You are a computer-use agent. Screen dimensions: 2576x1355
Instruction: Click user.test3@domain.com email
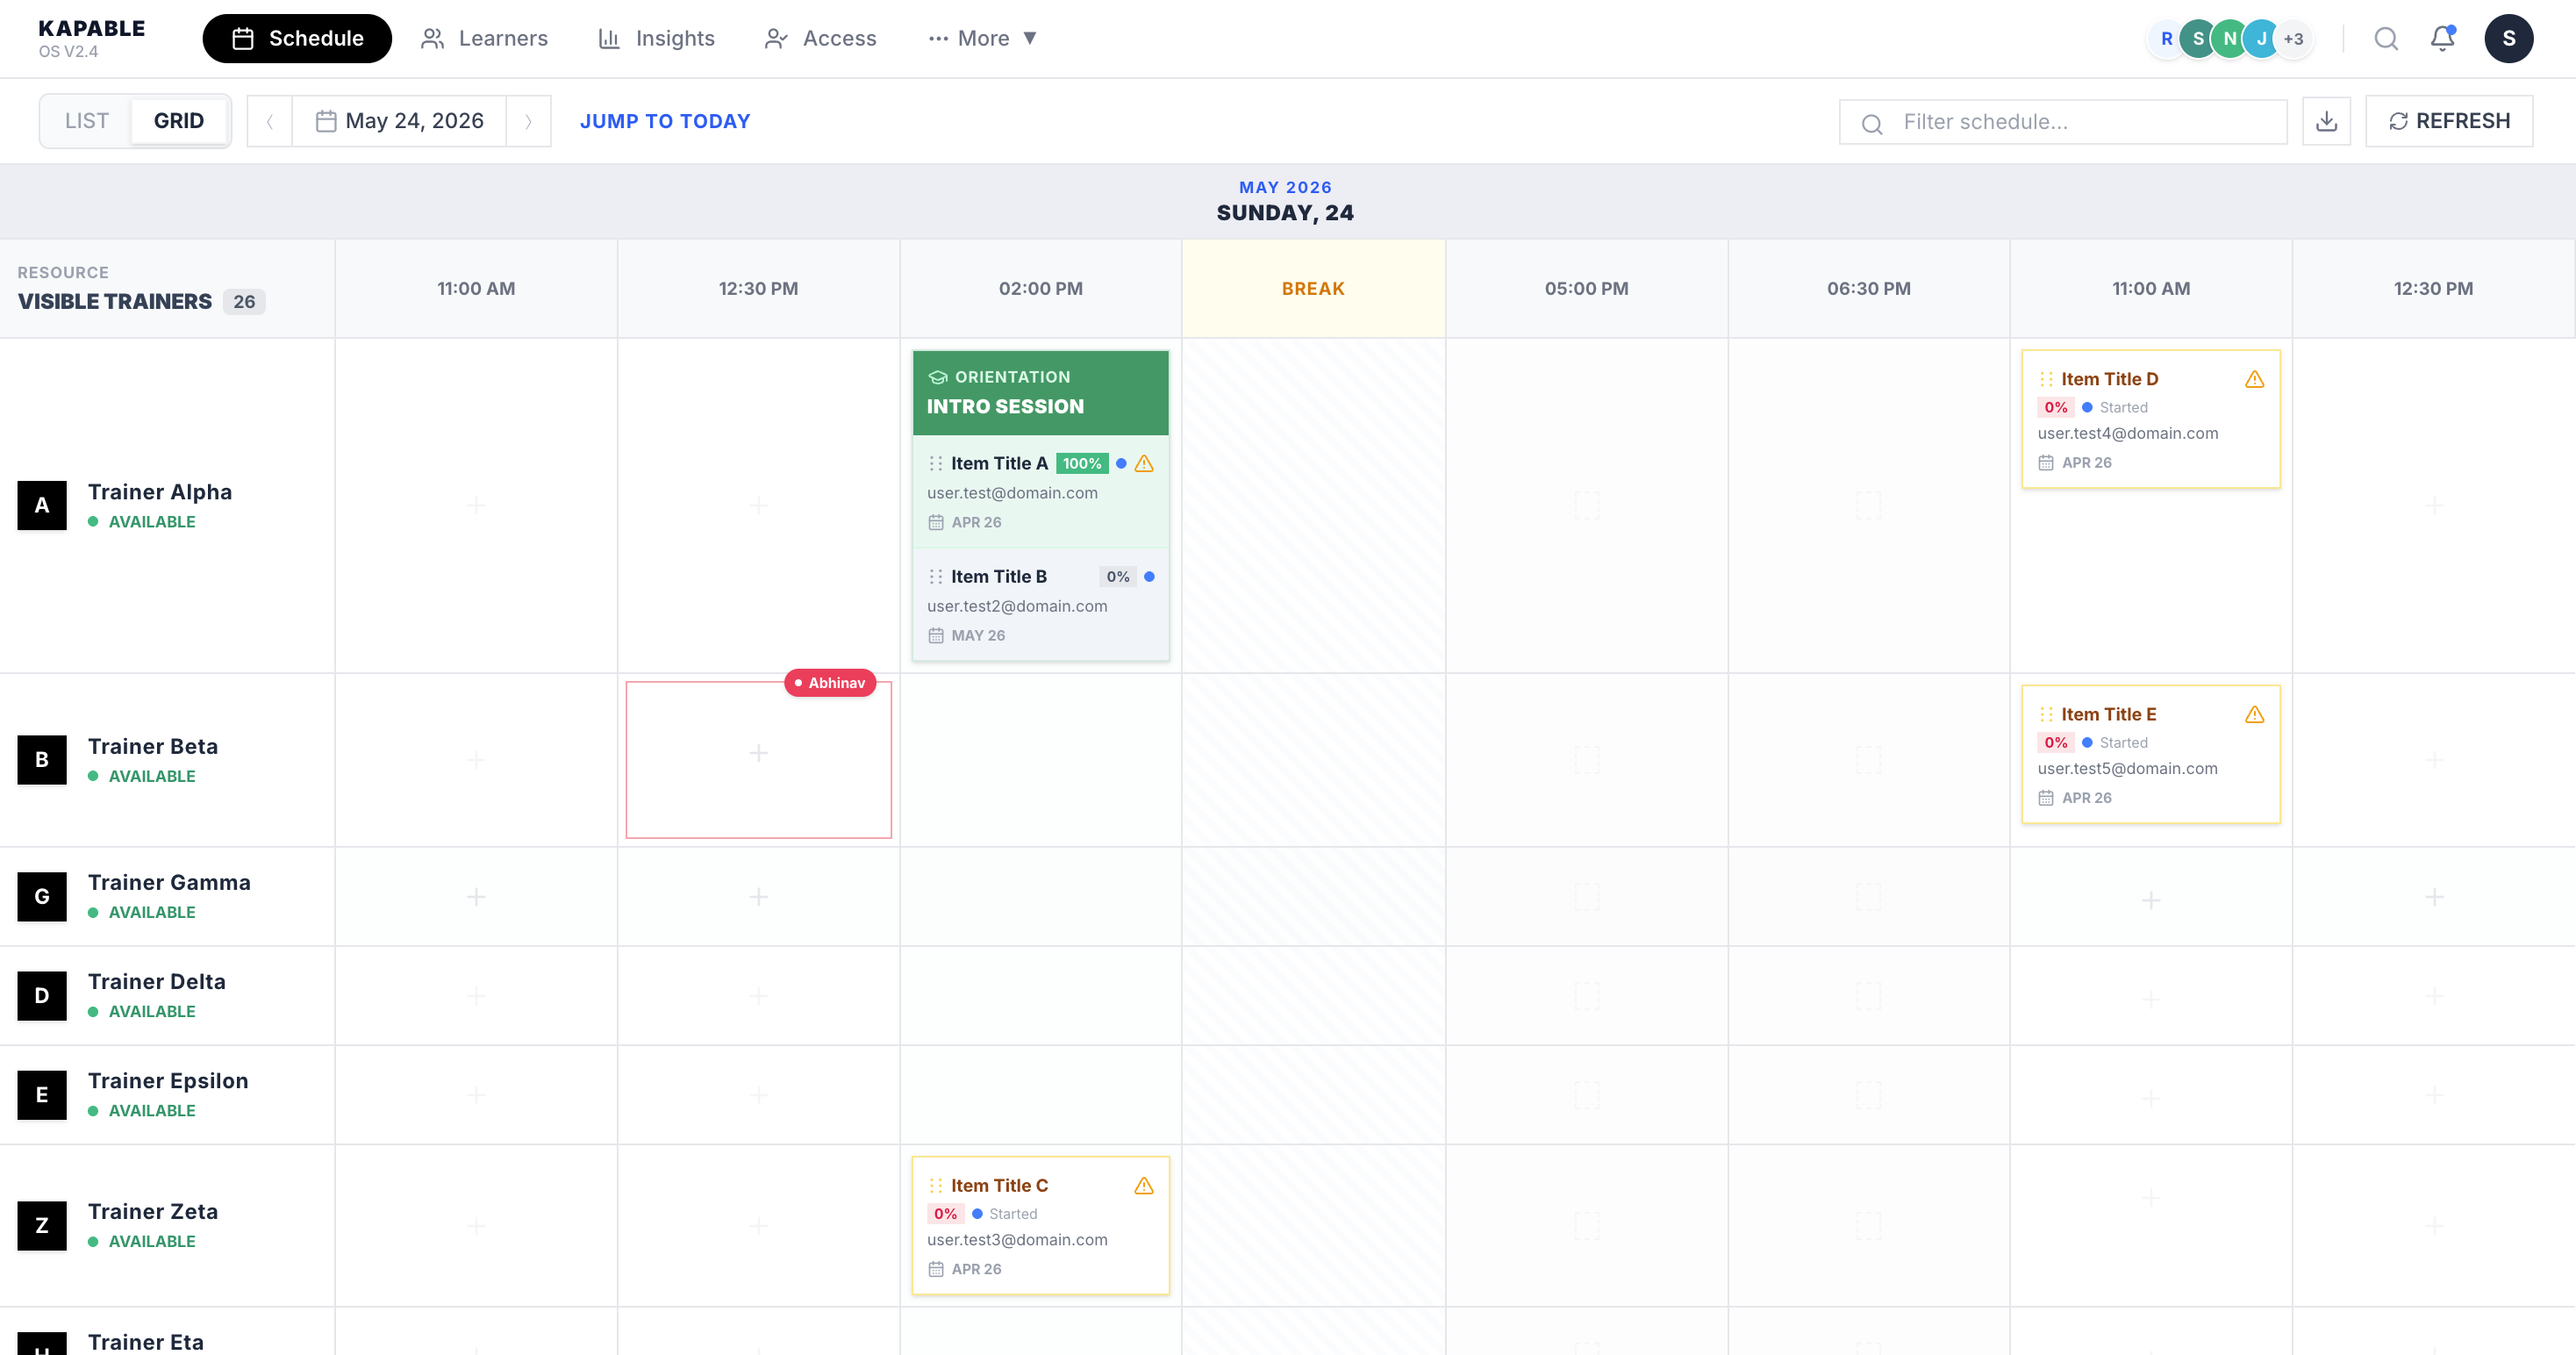coord(1017,1239)
